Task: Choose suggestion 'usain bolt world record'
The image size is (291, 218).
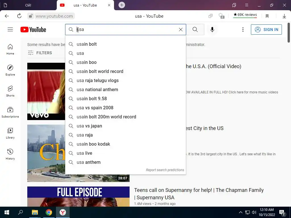Action: pyautogui.click(x=125, y=71)
